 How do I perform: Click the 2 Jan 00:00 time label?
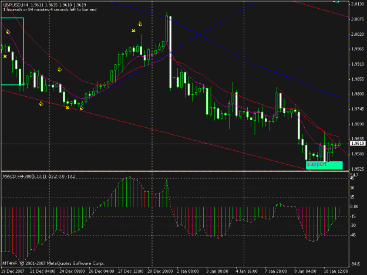188,271
